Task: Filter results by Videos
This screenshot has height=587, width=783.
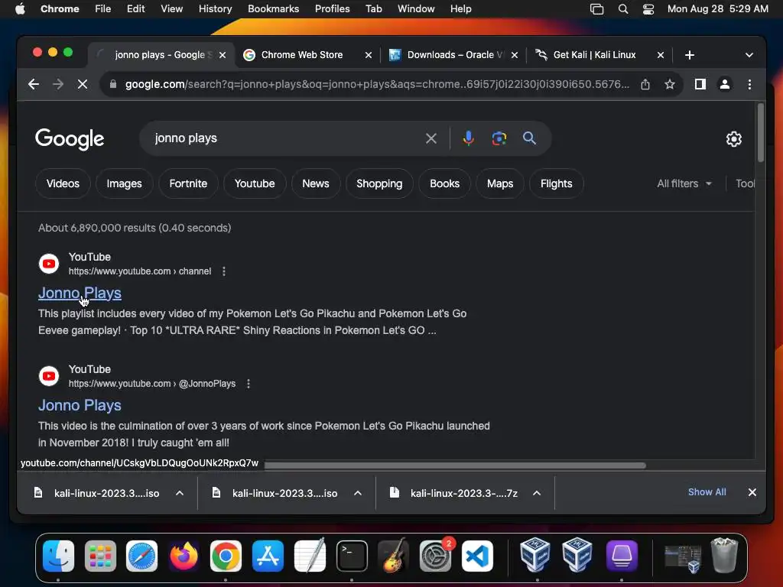Action: pos(63,183)
